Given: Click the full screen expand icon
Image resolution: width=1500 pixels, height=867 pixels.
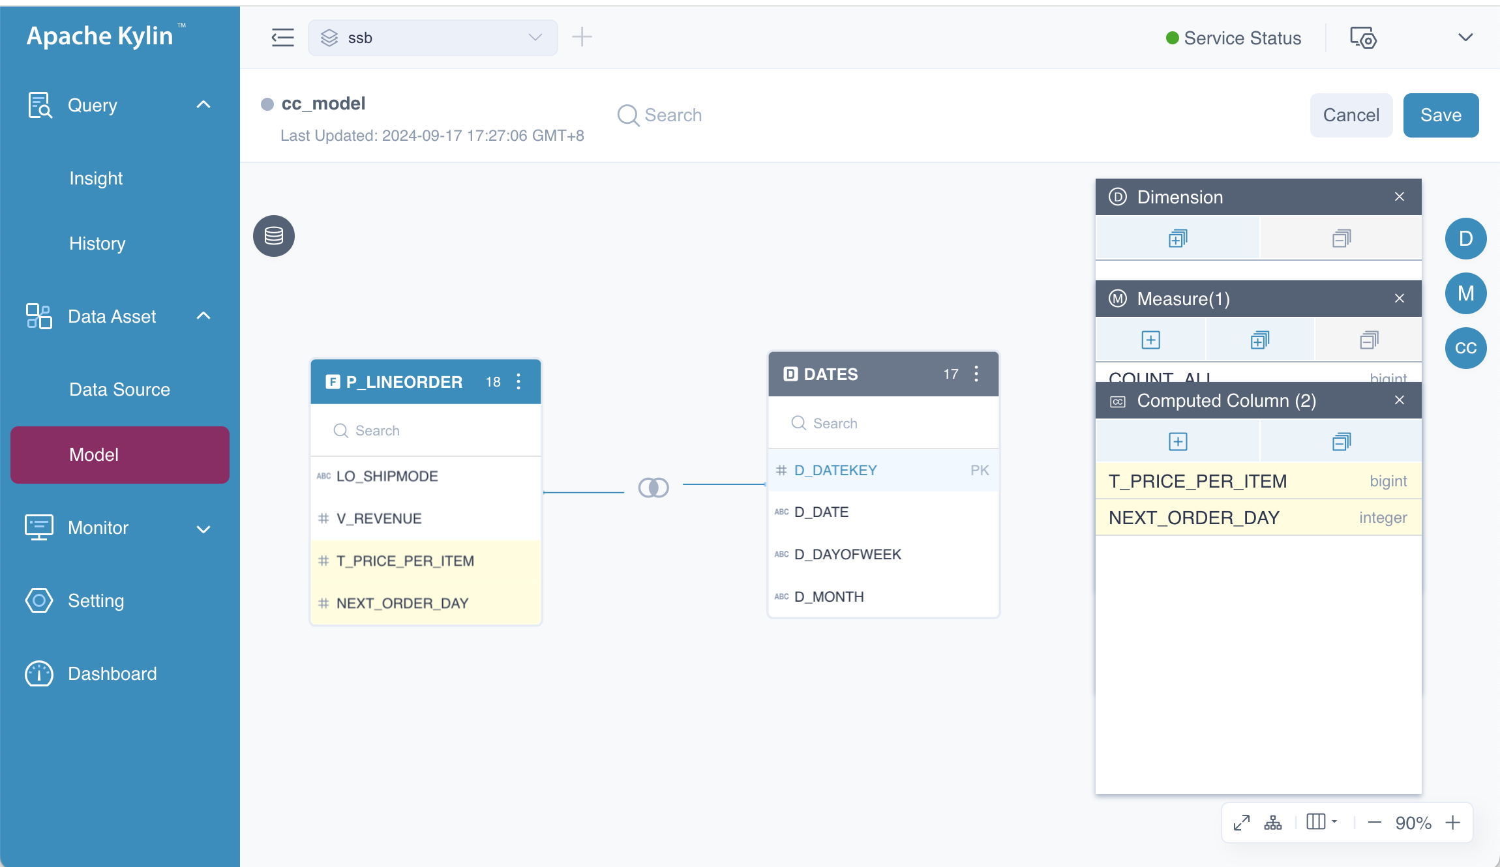Looking at the screenshot, I should point(1242,823).
